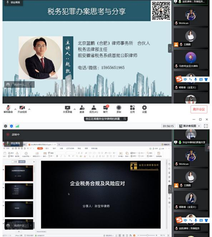
Task: Select the slides tab in slide panel
Action: [22, 162]
